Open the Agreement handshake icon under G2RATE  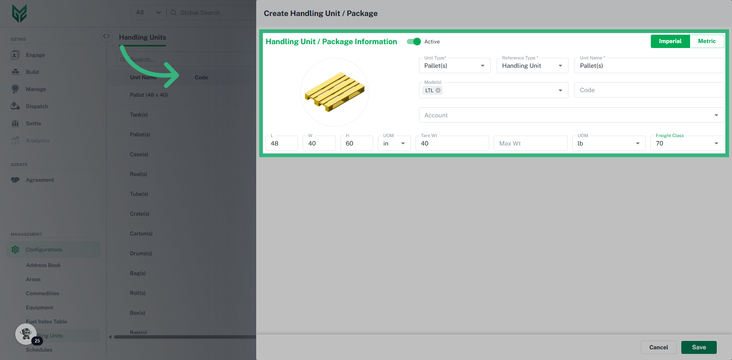click(x=15, y=180)
